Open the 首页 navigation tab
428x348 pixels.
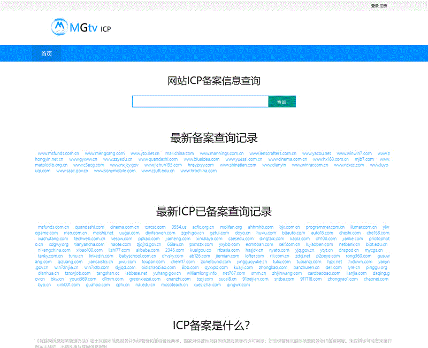click(47, 53)
